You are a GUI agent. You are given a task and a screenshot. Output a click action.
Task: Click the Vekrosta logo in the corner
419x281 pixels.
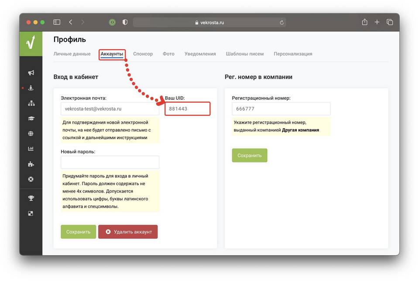pos(31,43)
